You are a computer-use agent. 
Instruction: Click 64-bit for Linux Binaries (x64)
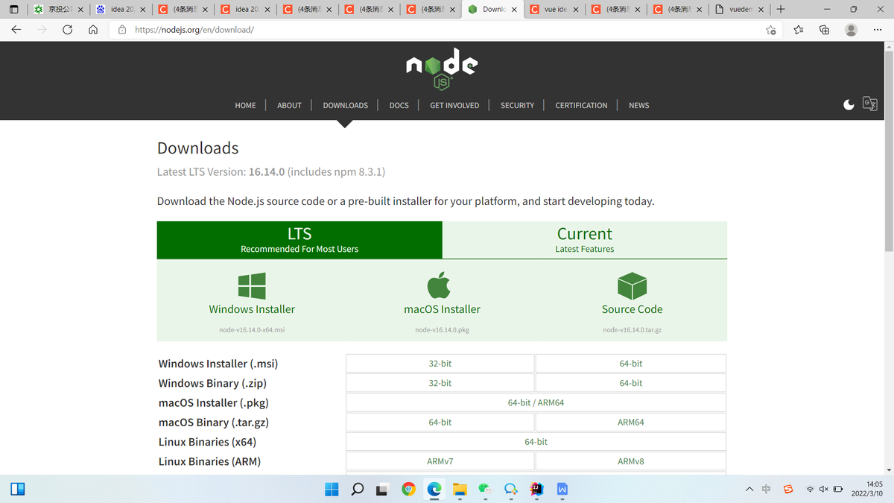[536, 442]
